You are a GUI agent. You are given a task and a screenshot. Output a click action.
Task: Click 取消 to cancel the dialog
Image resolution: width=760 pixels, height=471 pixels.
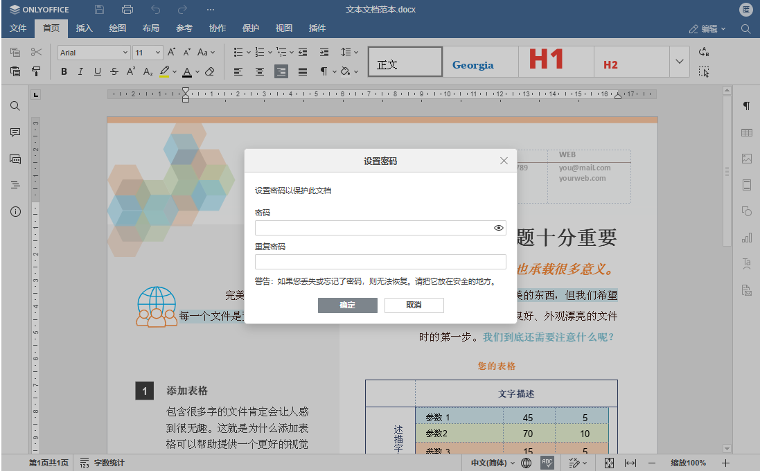[x=414, y=305]
